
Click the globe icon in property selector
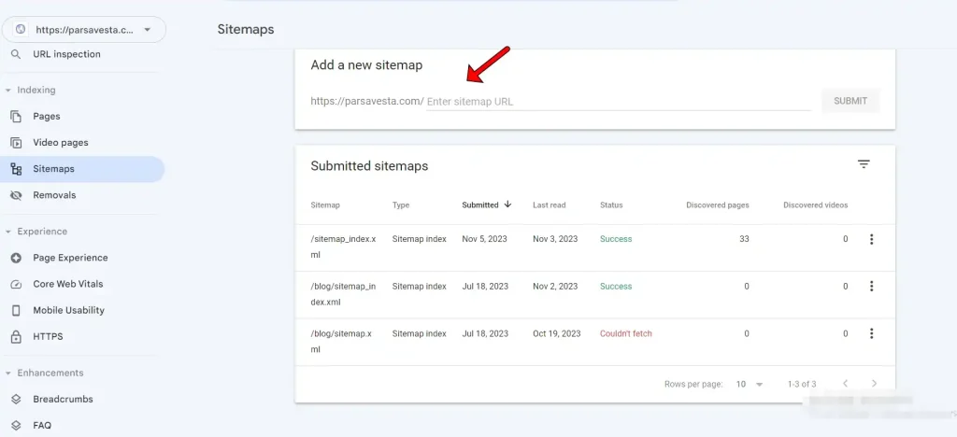[21, 29]
